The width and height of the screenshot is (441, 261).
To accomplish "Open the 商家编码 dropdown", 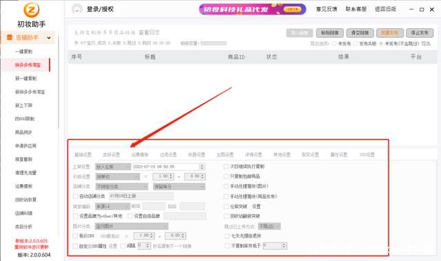I will 112,206.
